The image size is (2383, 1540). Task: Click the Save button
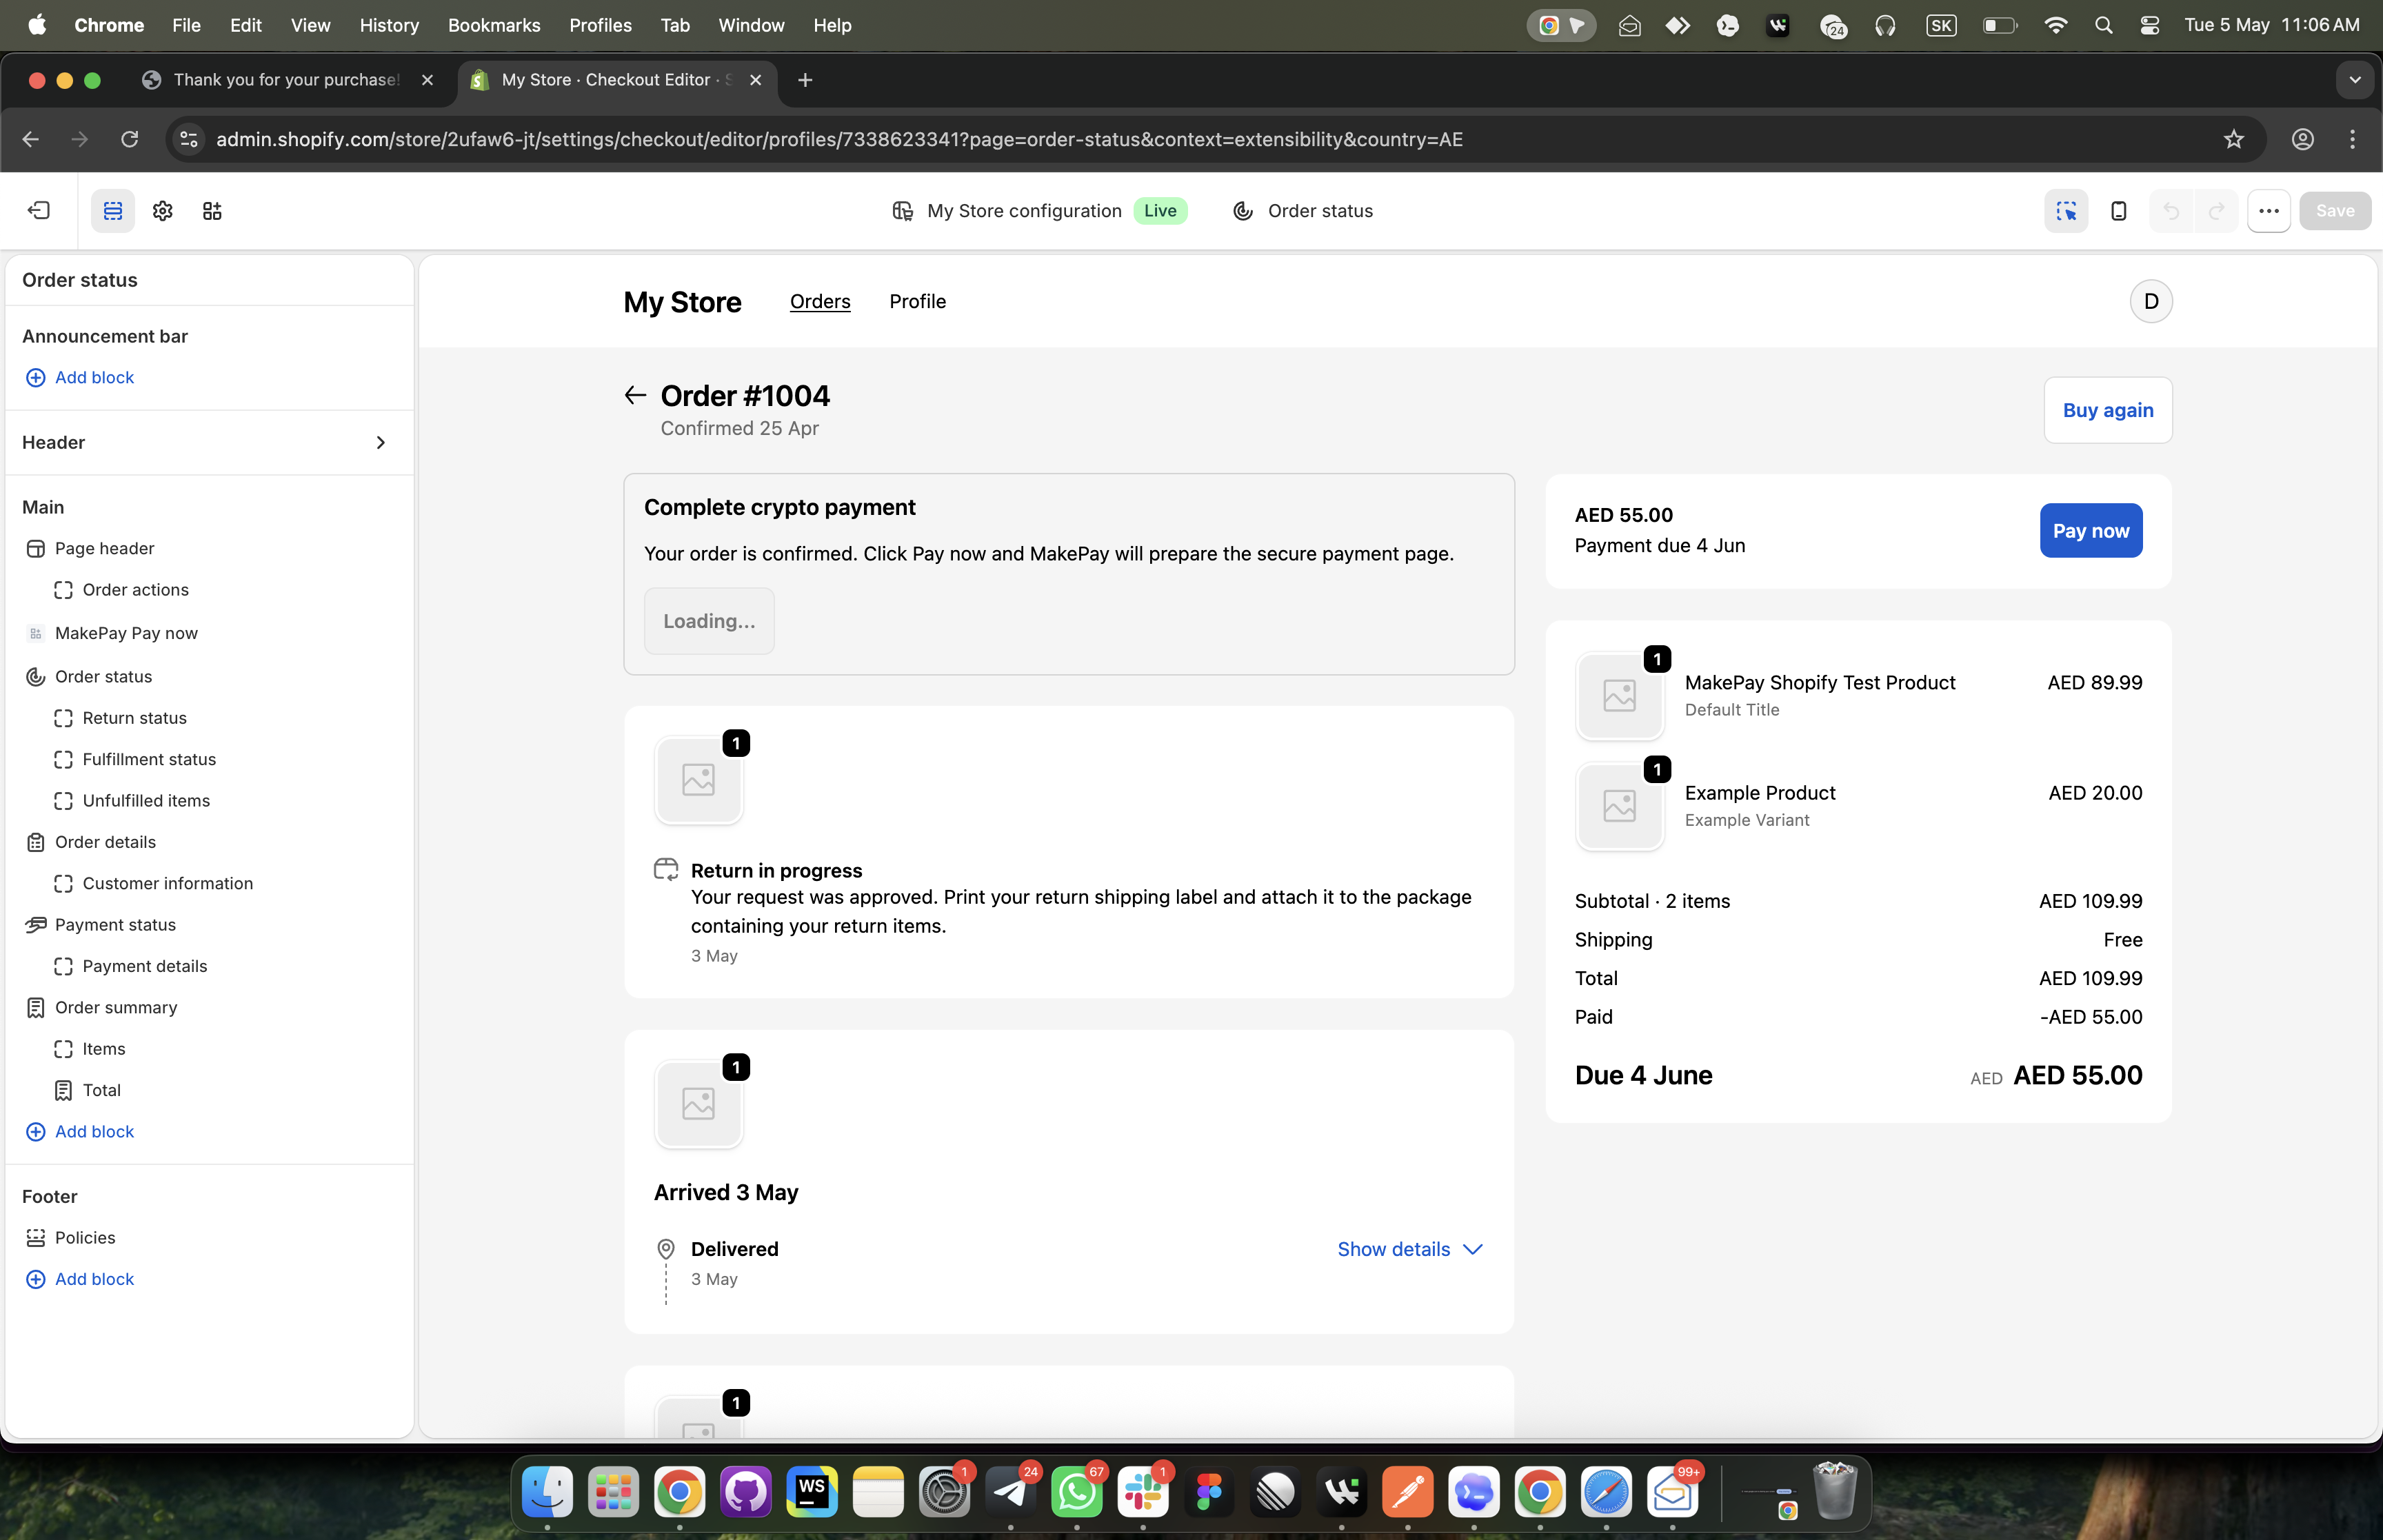2335,210
